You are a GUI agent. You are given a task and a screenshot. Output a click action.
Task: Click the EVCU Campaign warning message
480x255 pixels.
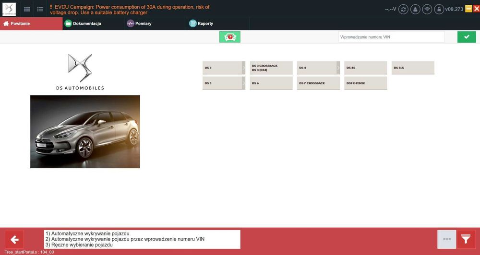130,10
